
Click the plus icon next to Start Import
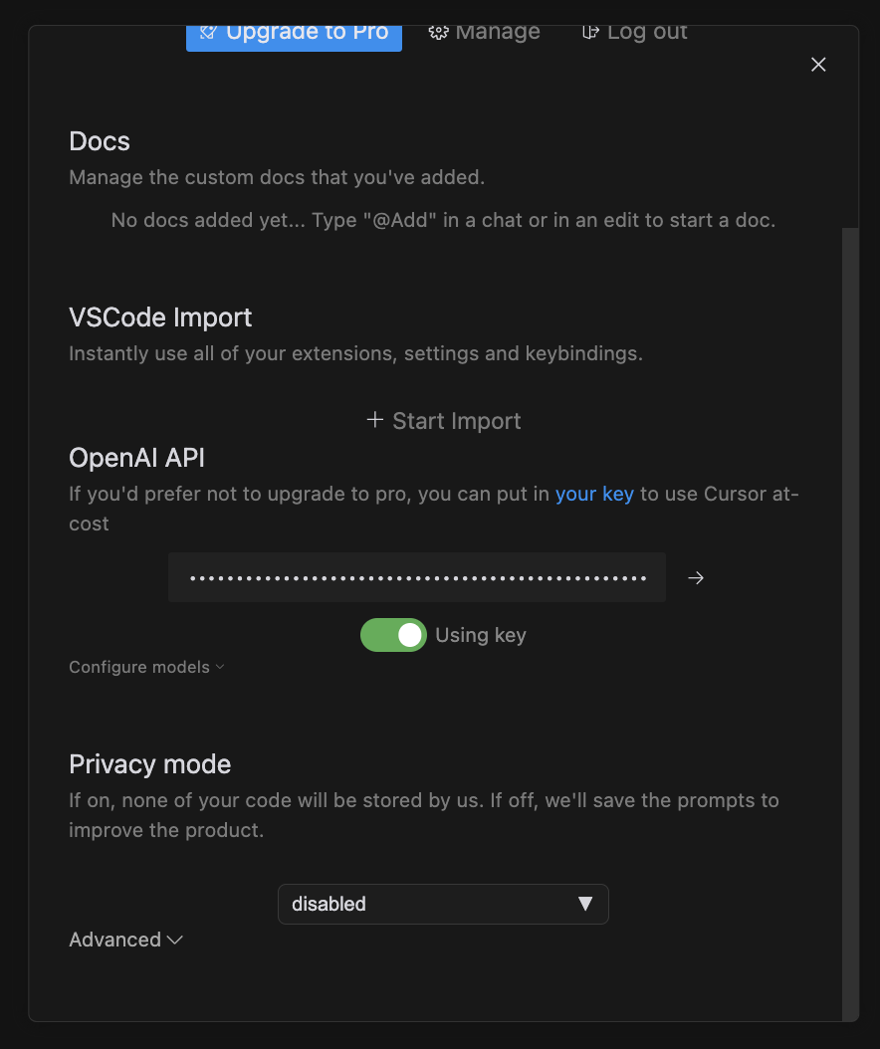coord(374,420)
